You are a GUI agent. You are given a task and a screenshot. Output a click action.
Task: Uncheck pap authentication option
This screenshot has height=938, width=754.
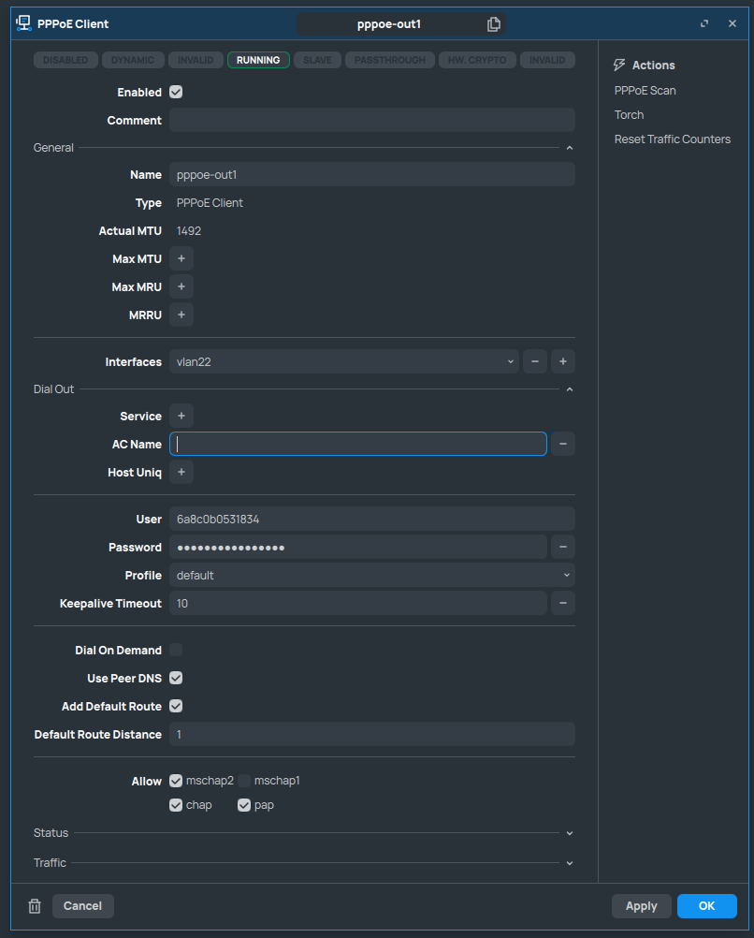click(x=244, y=805)
